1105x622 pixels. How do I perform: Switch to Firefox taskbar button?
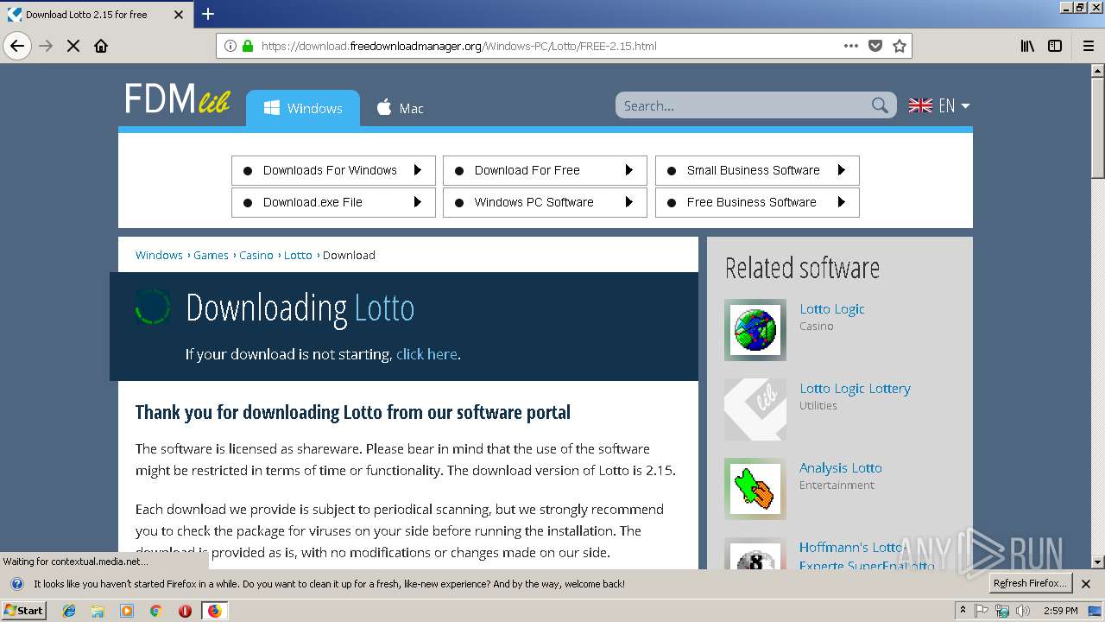(214, 611)
